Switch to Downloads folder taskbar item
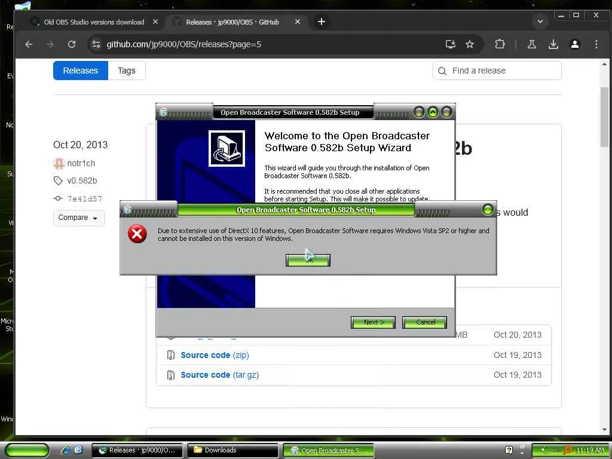This screenshot has width=612, height=459. [x=232, y=451]
